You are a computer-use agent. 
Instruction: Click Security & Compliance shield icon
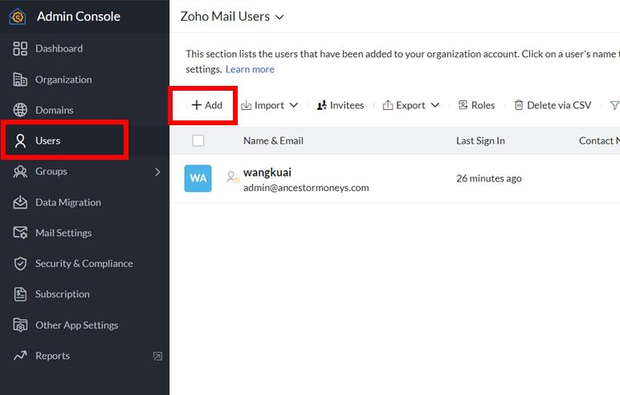click(x=21, y=263)
